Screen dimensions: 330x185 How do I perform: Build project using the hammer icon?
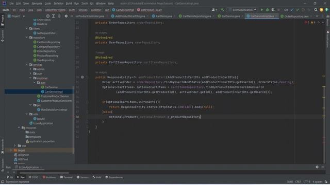tap(222, 10)
